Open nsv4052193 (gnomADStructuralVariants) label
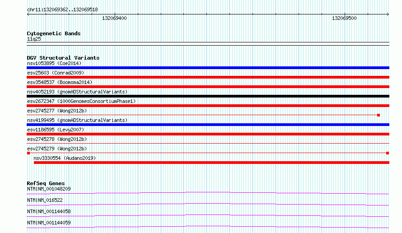Screen dimensions: 402x233 click(77, 92)
